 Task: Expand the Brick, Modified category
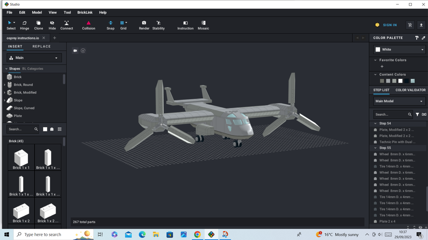pos(4,93)
